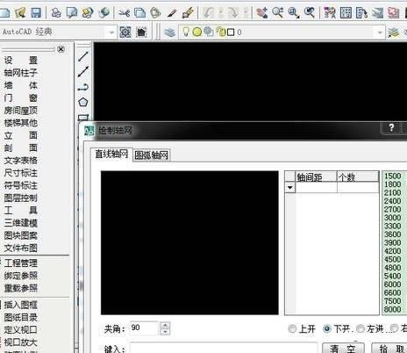Screen dimensions: 407x353
Task: Select the Polyline draw tool
Action: point(83,87)
